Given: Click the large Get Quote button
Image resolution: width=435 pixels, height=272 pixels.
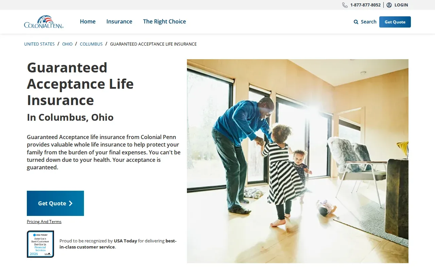Looking at the screenshot, I should click(55, 203).
